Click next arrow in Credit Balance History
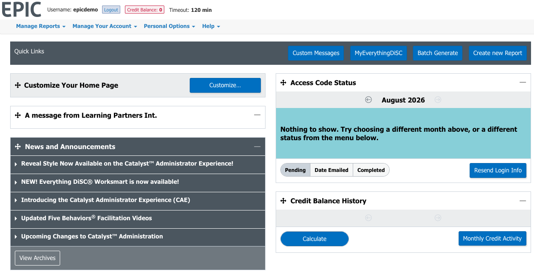The height and width of the screenshot is (274, 534). [438, 218]
